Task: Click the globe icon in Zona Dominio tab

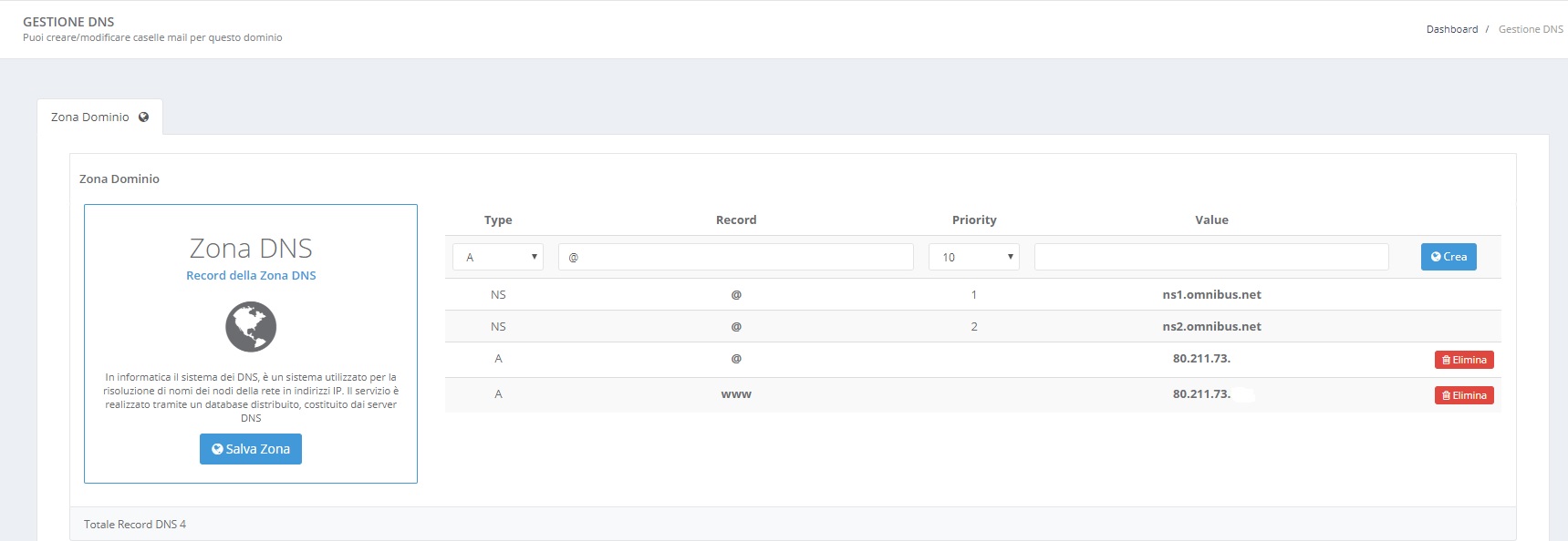Action: point(143,117)
